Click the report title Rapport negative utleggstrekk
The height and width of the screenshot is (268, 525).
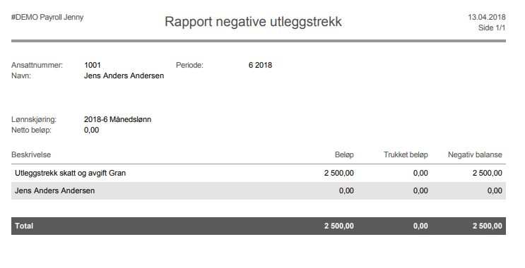tap(253, 22)
